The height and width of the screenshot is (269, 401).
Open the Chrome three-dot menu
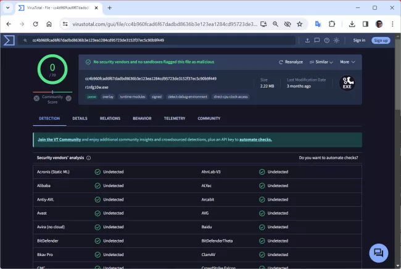click(x=392, y=24)
